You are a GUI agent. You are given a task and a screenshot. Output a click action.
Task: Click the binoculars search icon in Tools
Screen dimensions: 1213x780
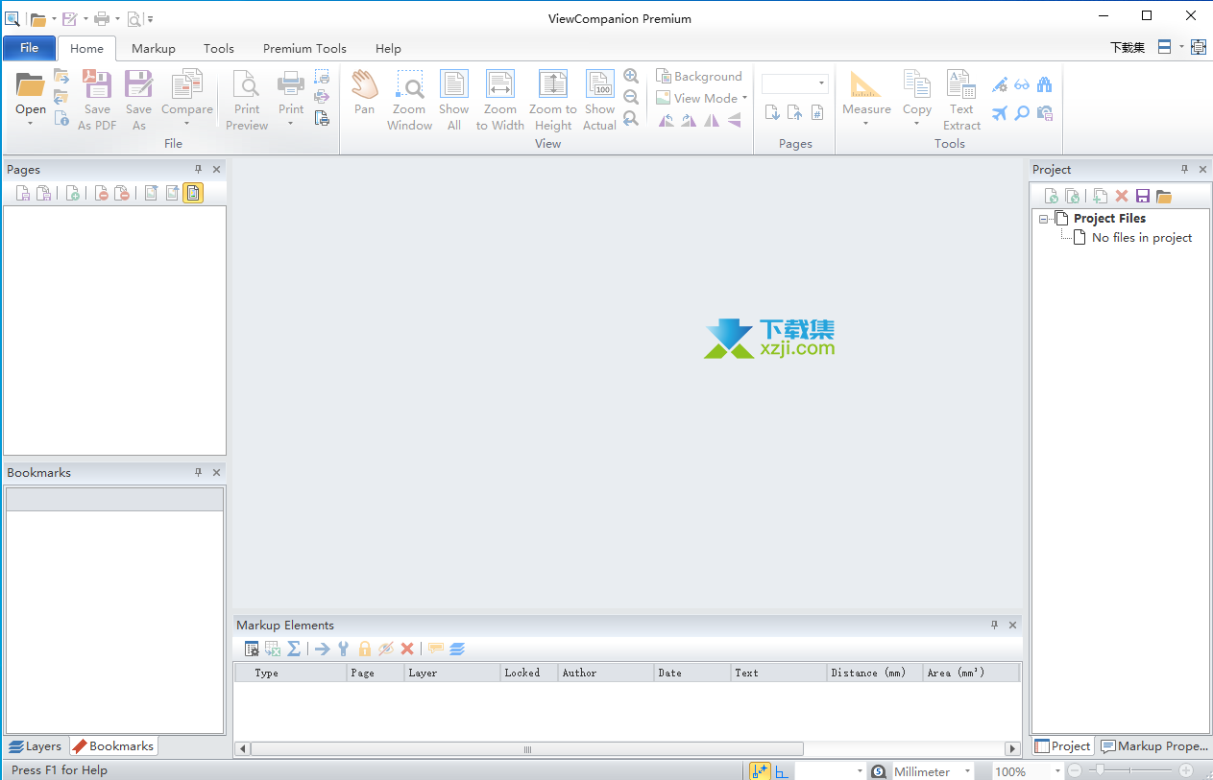[x=1044, y=84]
